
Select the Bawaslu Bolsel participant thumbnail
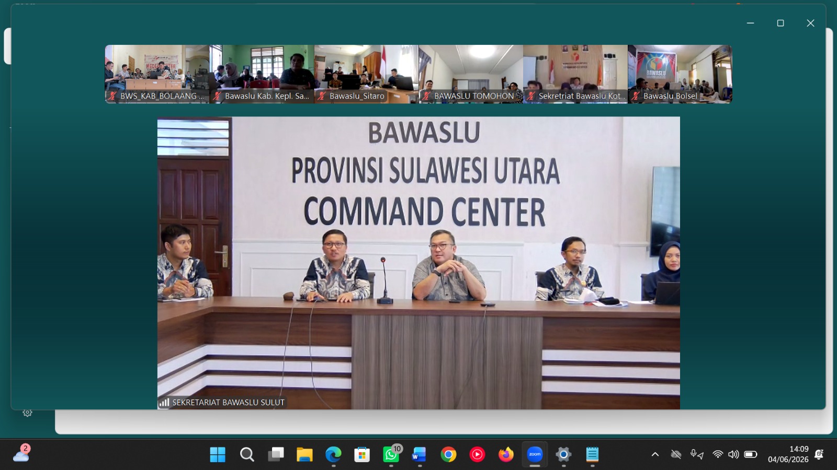(680, 74)
